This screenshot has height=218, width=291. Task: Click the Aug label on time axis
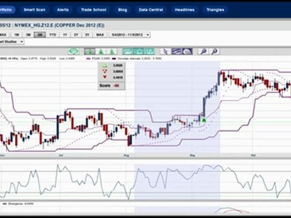tap(126, 156)
